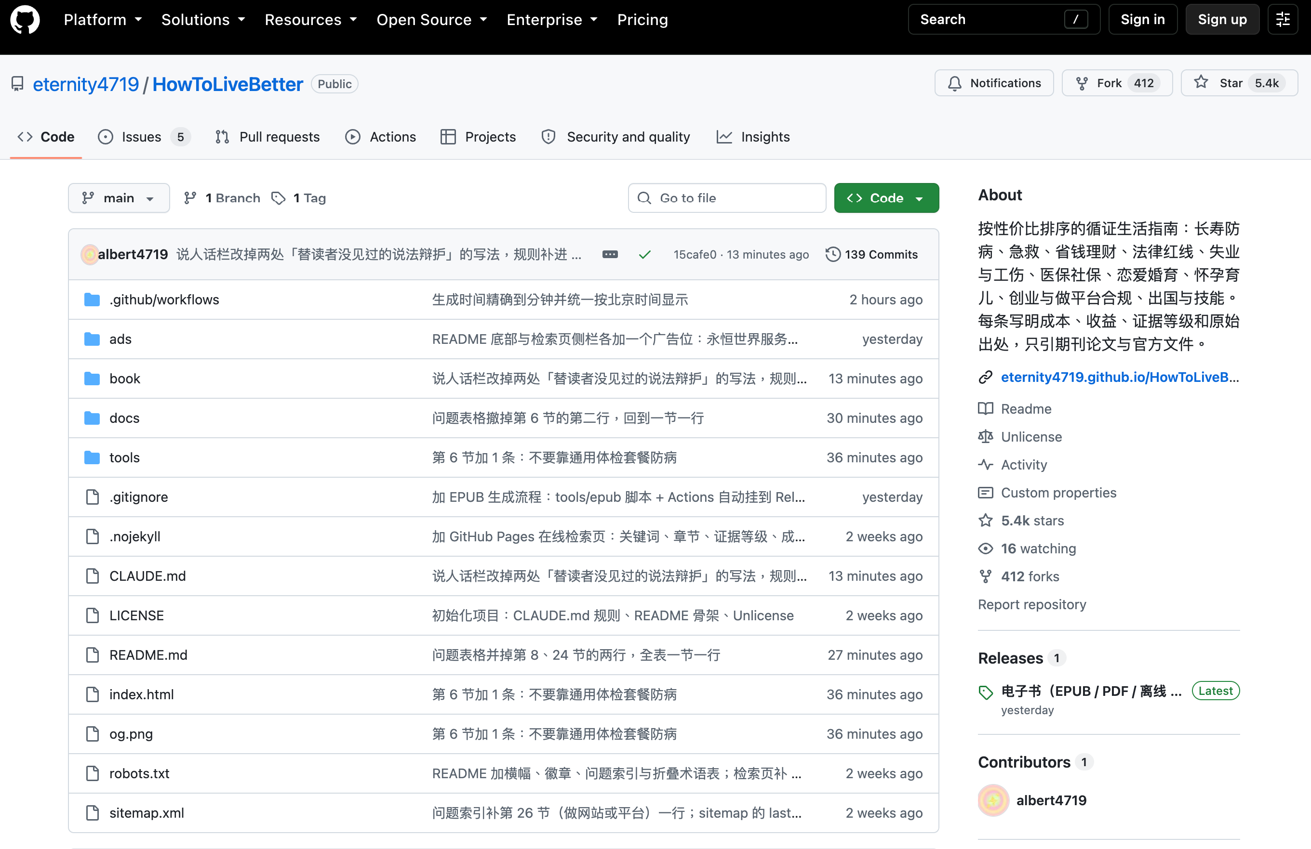This screenshot has width=1311, height=849.
Task: Open the main branch selector dropdown
Action: (x=119, y=198)
